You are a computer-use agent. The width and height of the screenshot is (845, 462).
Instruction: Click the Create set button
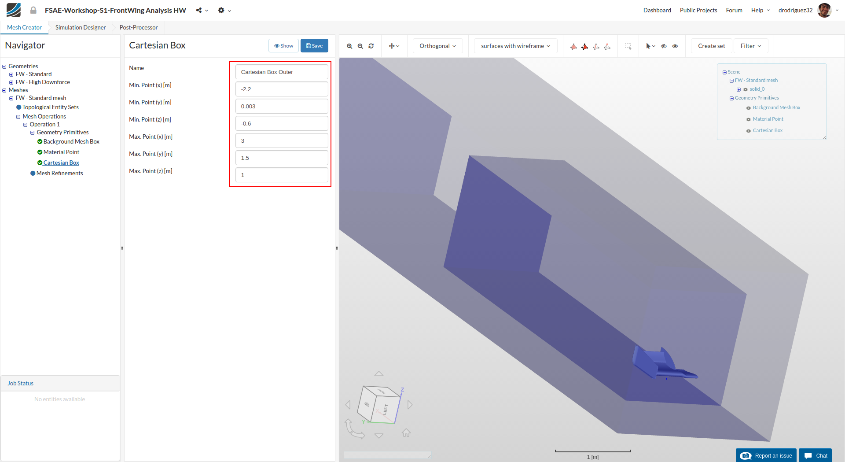[x=711, y=46]
